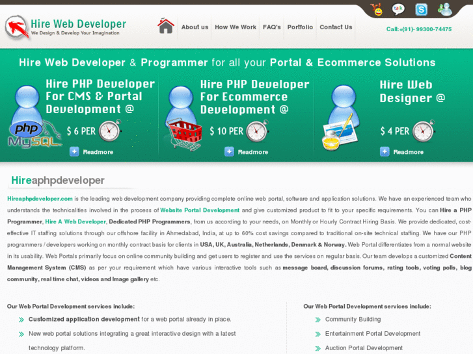
Task: Click the Hire PHP Developer For Ecommerce heading
Action: (x=254, y=97)
